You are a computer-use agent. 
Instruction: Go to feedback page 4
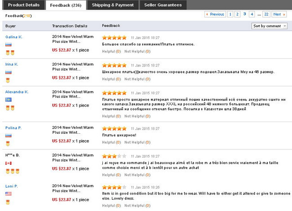click(x=252, y=14)
